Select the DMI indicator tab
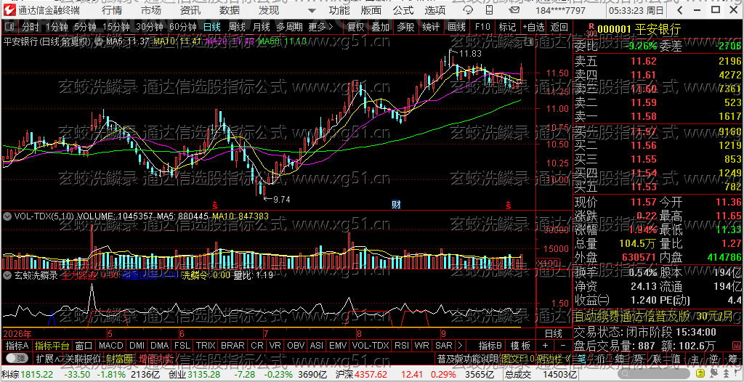744x382 pixels. point(137,346)
